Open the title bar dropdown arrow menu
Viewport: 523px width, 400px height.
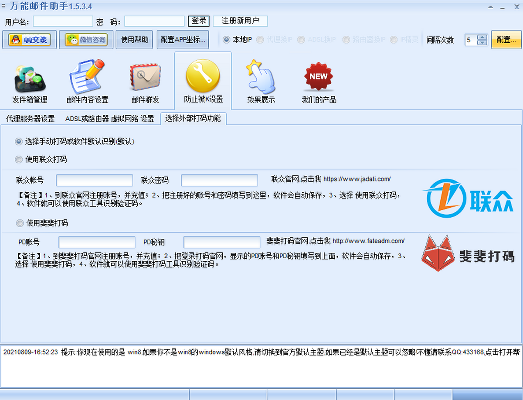pyautogui.click(x=491, y=7)
